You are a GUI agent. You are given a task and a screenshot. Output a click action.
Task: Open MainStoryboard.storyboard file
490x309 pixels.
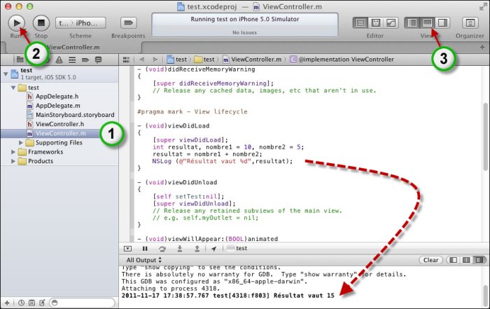pos(74,115)
